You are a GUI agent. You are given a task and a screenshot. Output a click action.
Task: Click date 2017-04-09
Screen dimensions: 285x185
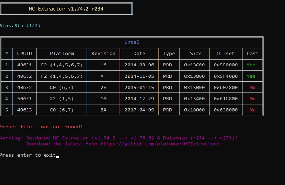pos(139,110)
